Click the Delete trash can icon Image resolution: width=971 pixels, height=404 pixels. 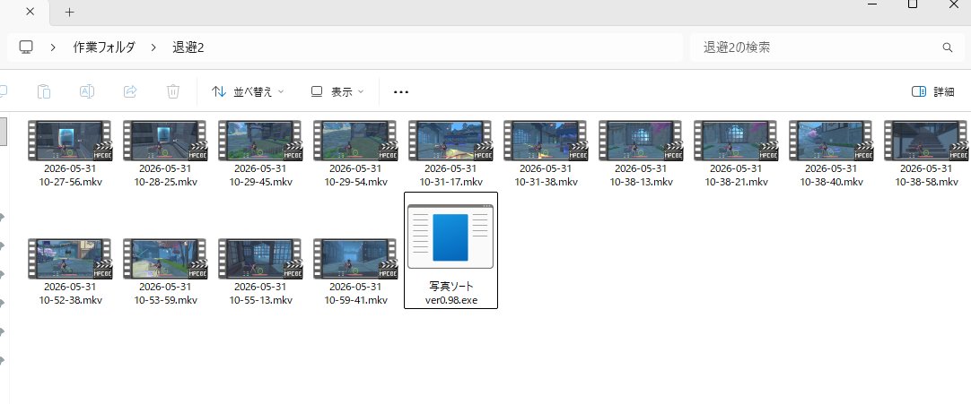pos(173,91)
